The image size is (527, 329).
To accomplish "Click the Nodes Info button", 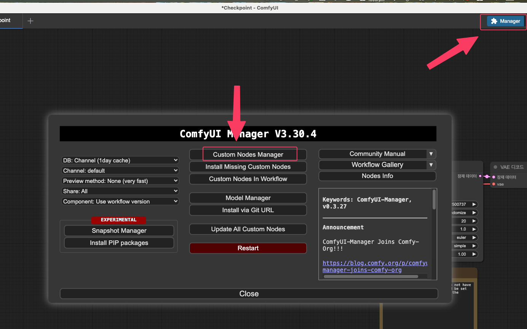I will (377, 176).
